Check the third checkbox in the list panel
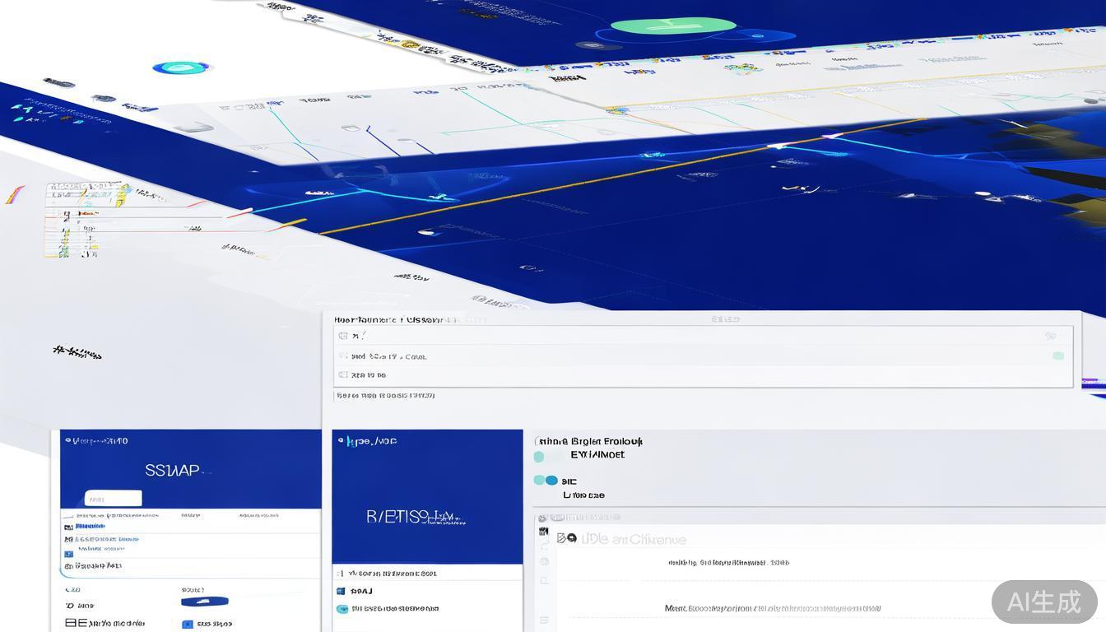This screenshot has width=1106, height=632. pos(343,375)
